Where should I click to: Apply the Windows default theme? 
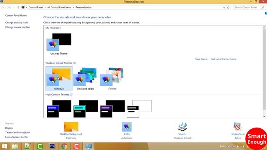(59, 79)
